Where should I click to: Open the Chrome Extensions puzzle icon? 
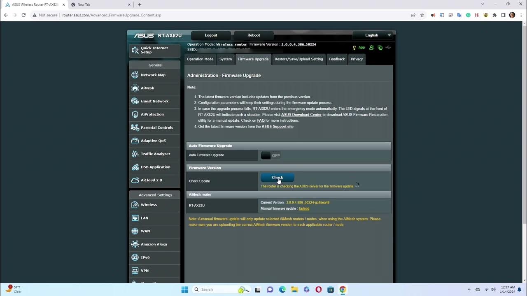point(494,15)
